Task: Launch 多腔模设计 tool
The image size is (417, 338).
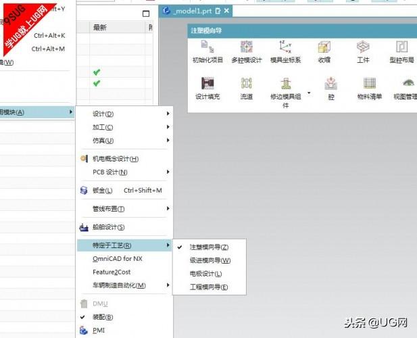Action: 247,52
